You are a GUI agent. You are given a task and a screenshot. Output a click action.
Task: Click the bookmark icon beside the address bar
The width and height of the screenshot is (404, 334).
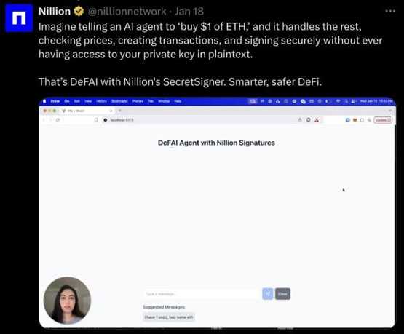coord(96,120)
